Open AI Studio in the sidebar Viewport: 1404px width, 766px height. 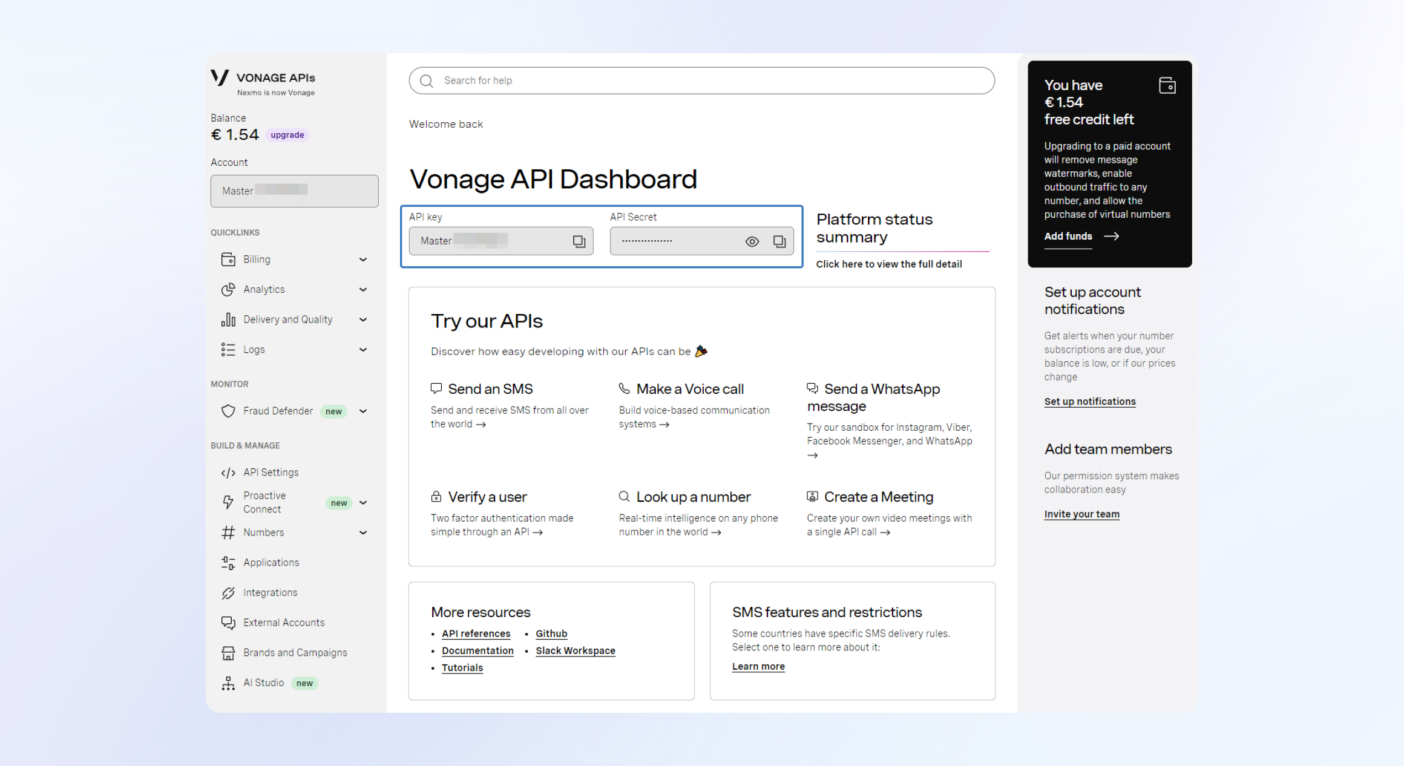click(263, 683)
